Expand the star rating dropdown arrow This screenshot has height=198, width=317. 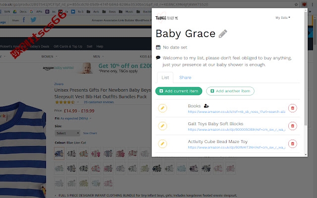(x=78, y=102)
